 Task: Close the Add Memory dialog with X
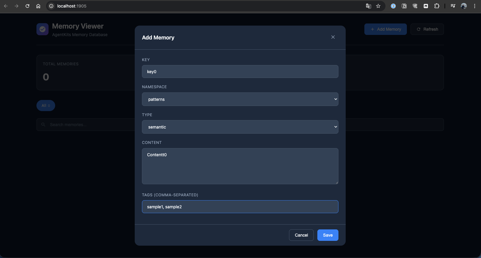click(x=333, y=37)
